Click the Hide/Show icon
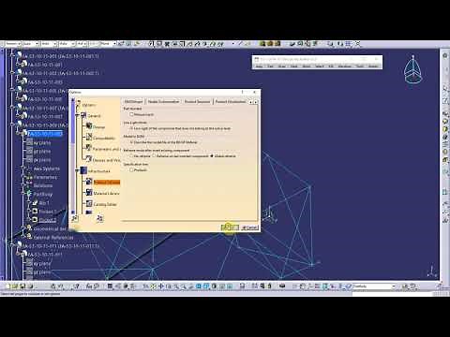 tap(222, 286)
